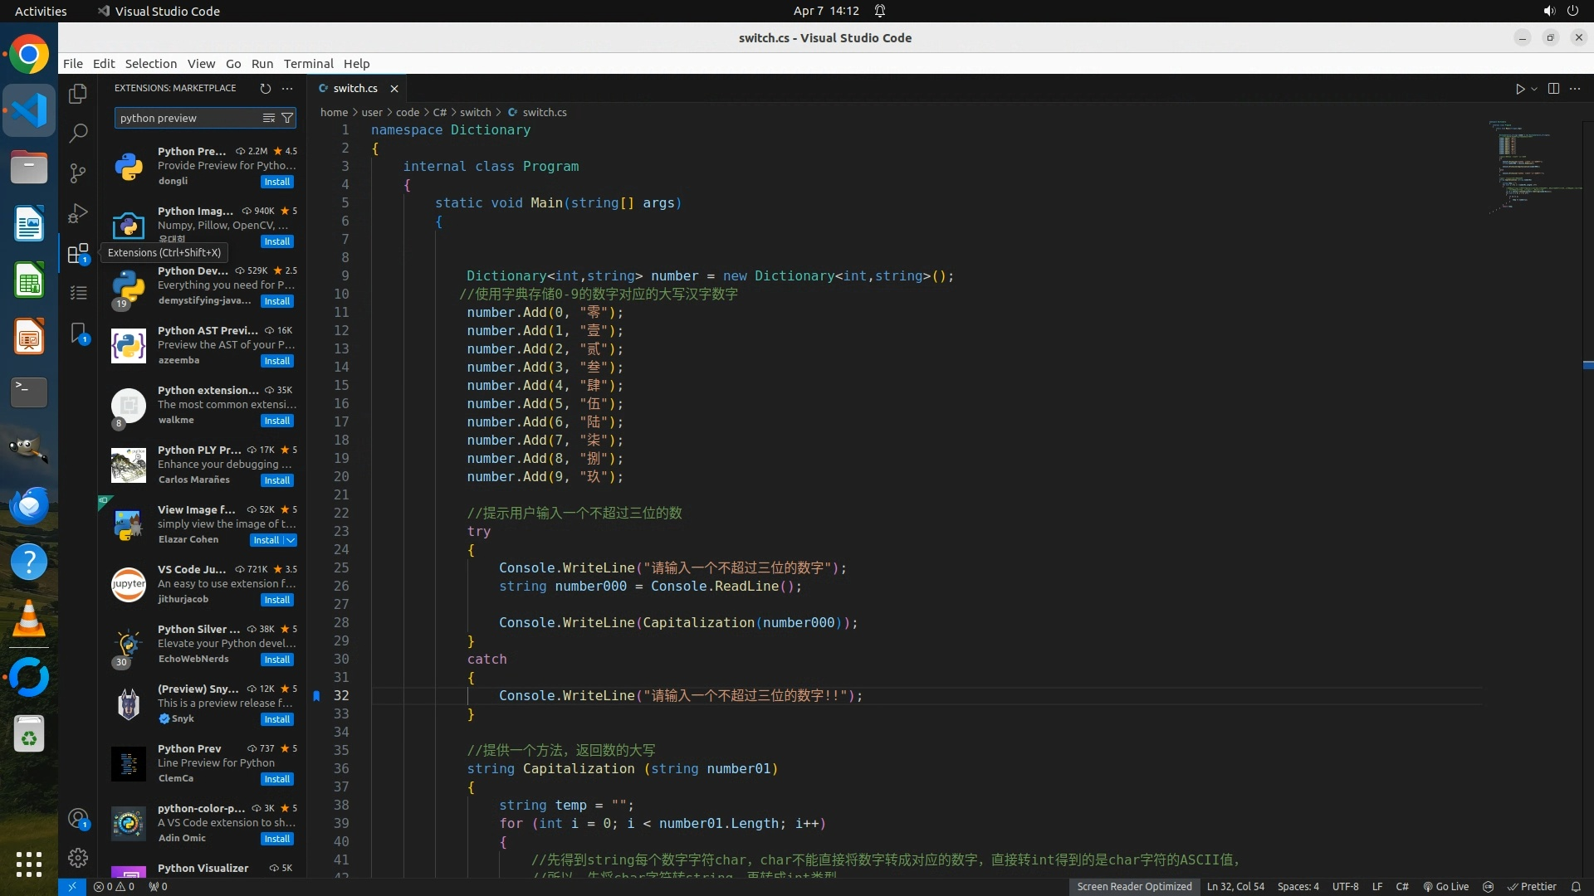This screenshot has width=1594, height=896.
Task: Open the Run and Debug view
Action: pyautogui.click(x=78, y=213)
